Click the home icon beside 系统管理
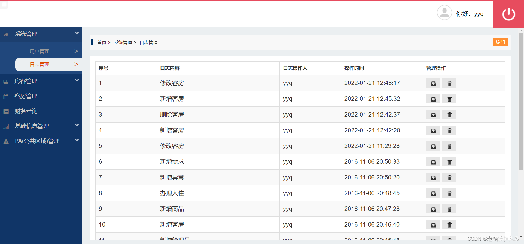The image size is (524, 244). (x=6, y=35)
